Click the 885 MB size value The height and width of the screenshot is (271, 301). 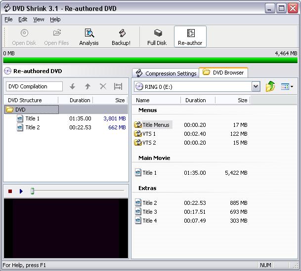pyautogui.click(x=239, y=203)
